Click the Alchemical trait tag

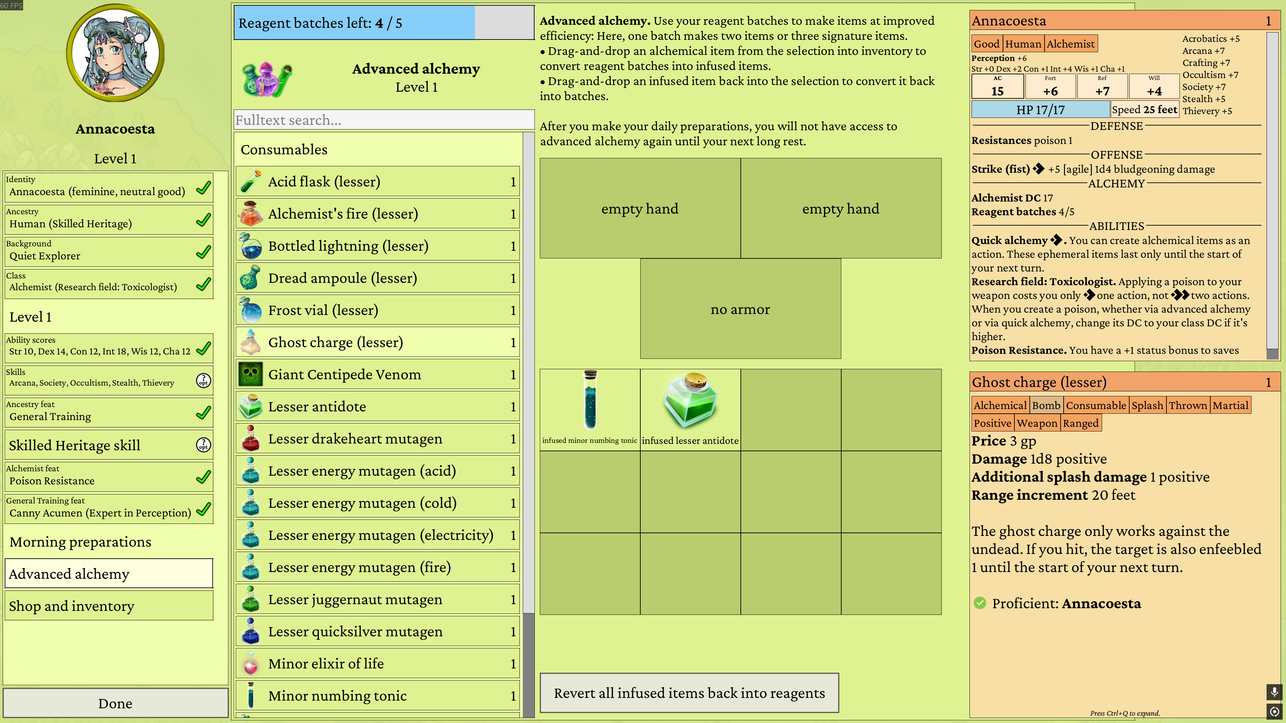point(1000,405)
